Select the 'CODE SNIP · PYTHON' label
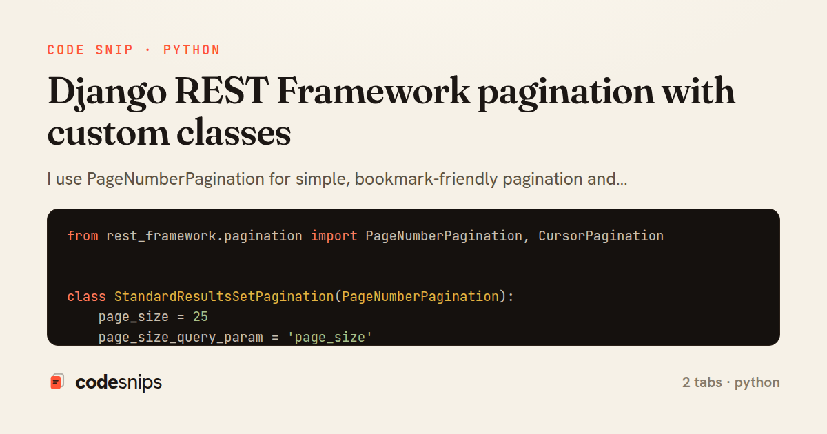827x434 pixels. click(x=134, y=50)
